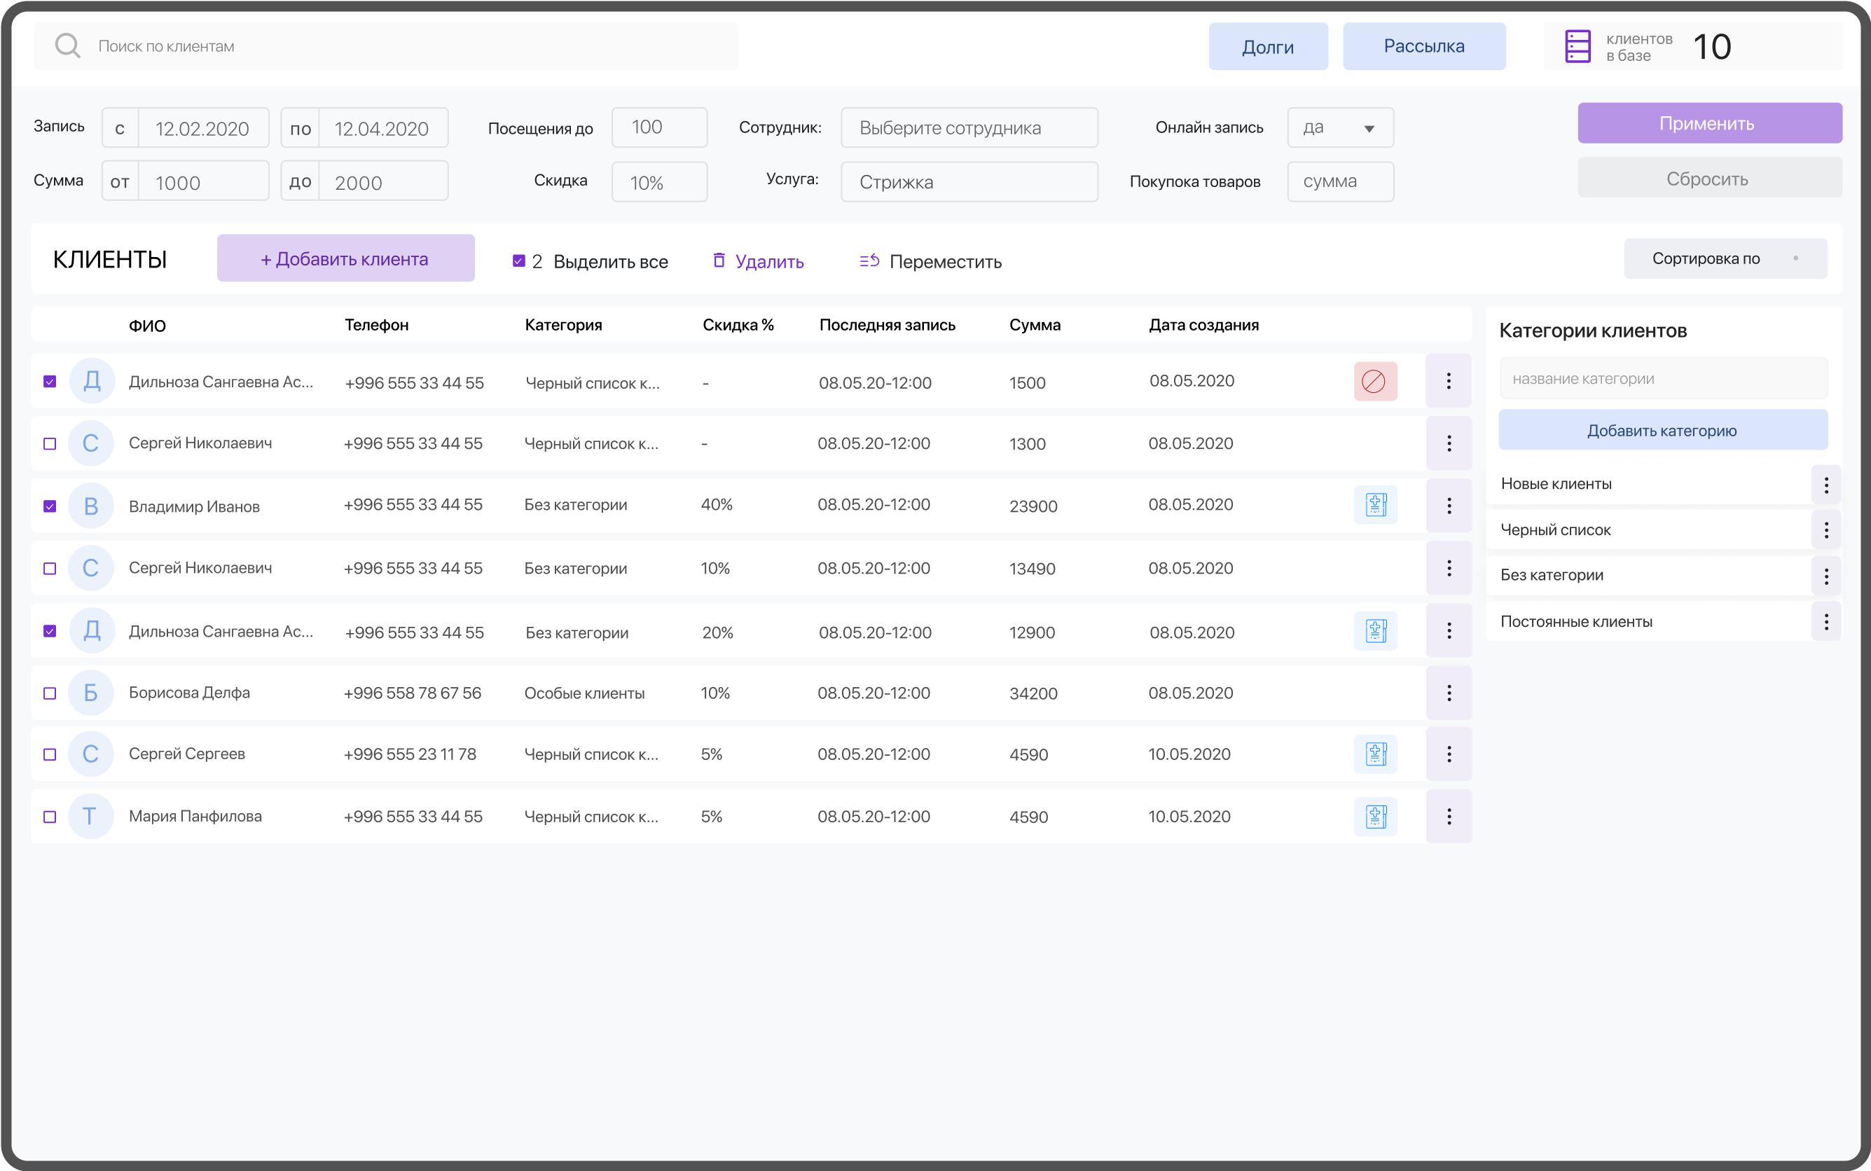Open the Сортировка по dropdown
The height and width of the screenshot is (1171, 1871).
tap(1725, 258)
